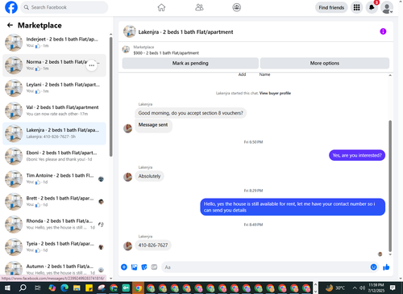Click Lakenjra's avatar beside phone number message

point(127,246)
